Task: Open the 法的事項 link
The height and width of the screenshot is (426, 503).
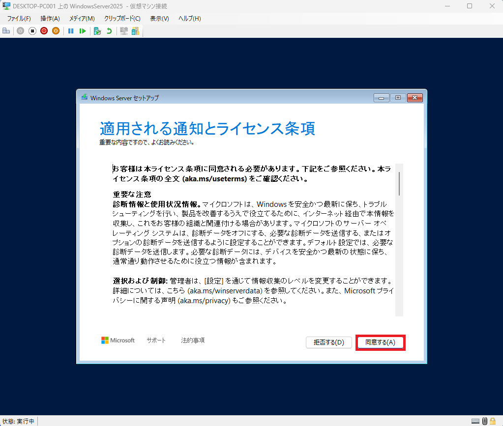Action: 193,341
